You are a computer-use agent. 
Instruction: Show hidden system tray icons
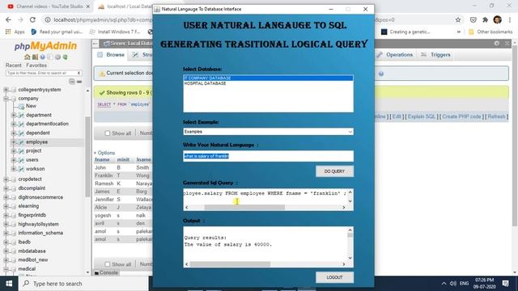[x=444, y=284]
